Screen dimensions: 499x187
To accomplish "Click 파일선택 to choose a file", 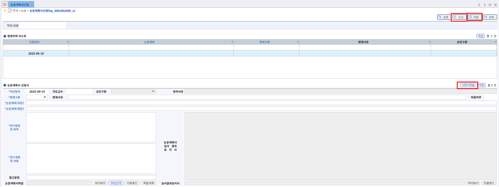I will point(116,183).
